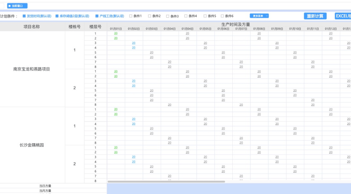The height and width of the screenshot is (194, 351).
Task: Select the 01月01日 date column header
Action: (116, 29)
